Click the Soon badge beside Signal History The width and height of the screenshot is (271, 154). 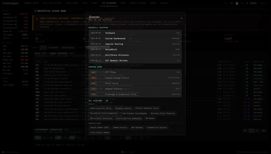(93, 89)
